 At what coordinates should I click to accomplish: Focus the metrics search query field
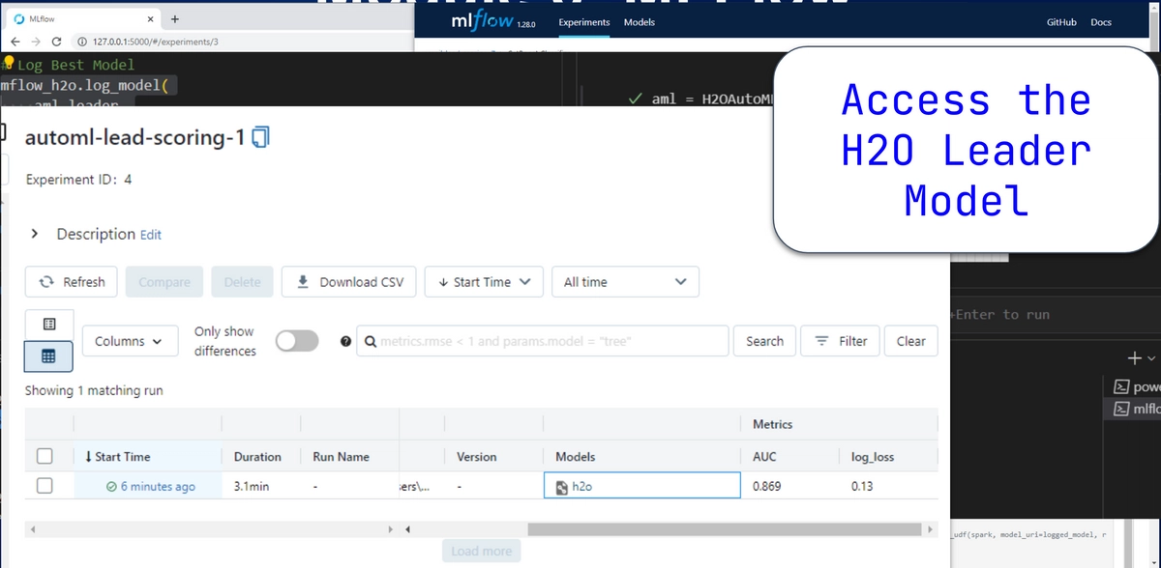[543, 341]
